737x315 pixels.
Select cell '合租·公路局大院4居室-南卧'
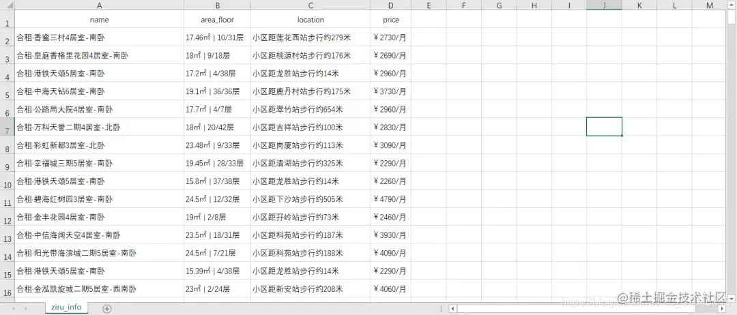point(99,109)
